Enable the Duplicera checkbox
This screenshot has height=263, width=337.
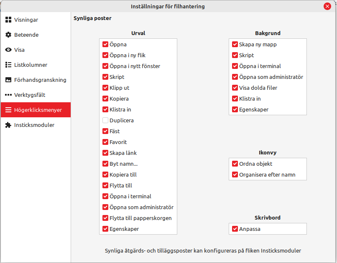tap(105, 120)
